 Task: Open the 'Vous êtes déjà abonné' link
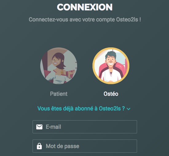point(81,109)
